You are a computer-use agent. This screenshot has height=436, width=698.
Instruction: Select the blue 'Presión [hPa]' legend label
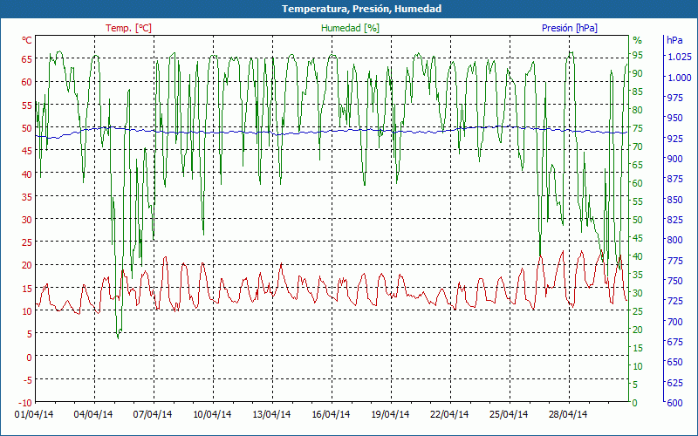570,28
